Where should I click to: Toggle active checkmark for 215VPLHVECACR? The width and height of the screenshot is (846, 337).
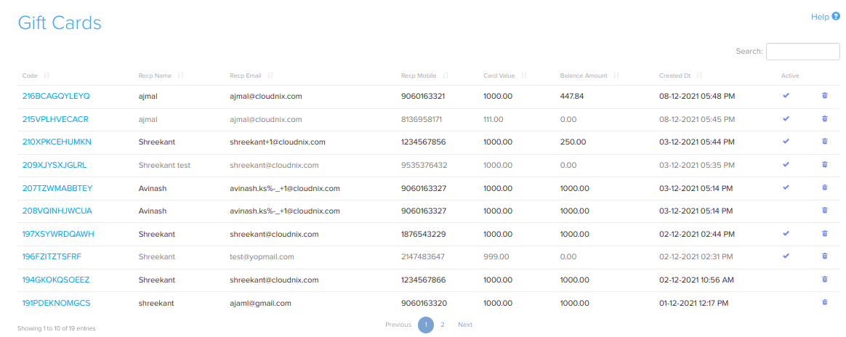pyautogui.click(x=786, y=118)
